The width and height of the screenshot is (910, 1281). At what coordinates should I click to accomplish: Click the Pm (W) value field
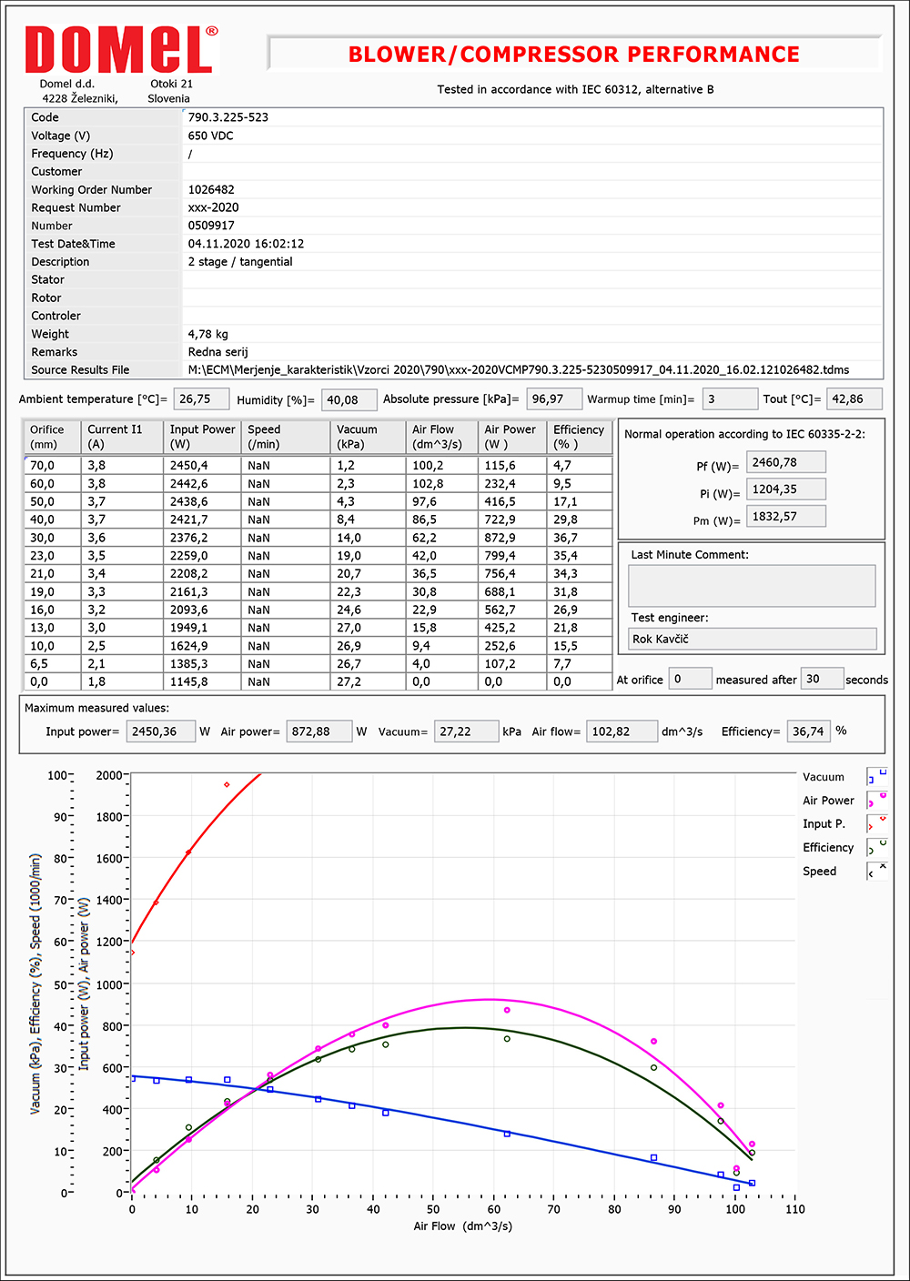click(785, 517)
